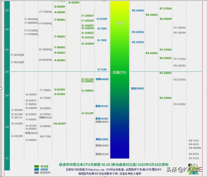The image size is (207, 177).
Task: Click the i7-8565U entry
Action: click(60, 37)
